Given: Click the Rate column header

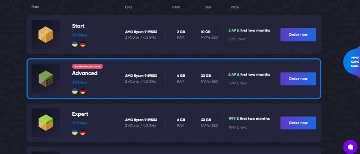Looking at the screenshot, I should point(35,7).
